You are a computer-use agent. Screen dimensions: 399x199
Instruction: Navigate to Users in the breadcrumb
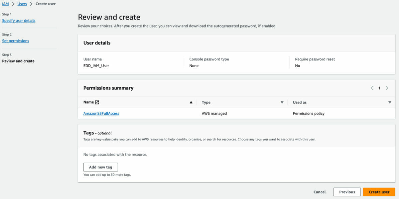22,4
